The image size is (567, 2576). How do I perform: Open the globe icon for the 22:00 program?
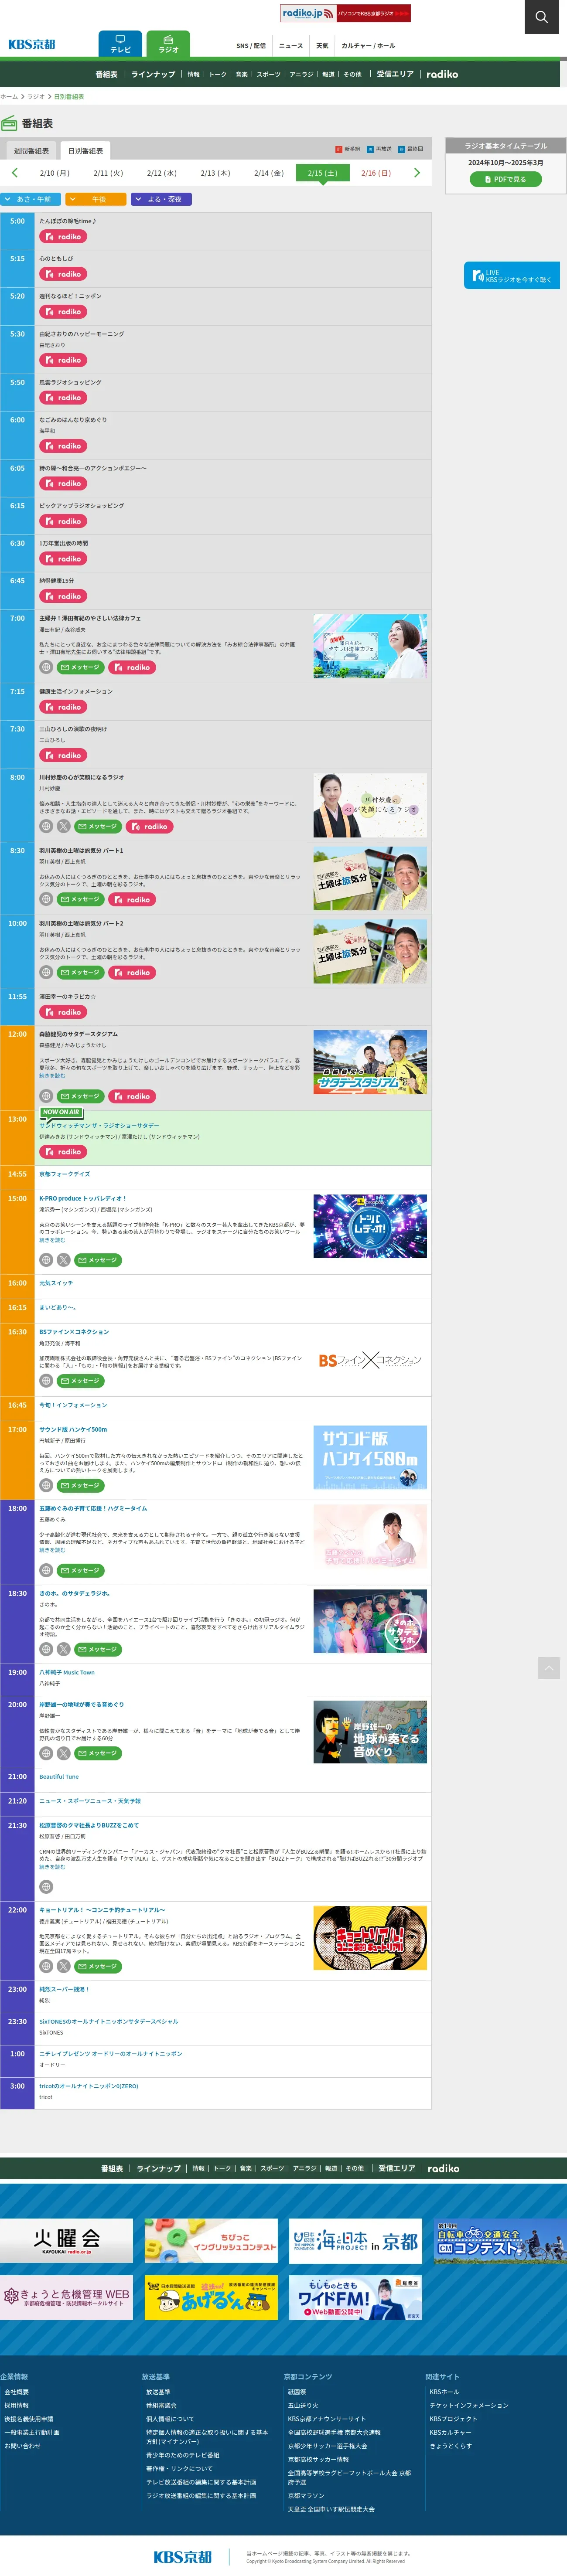[x=46, y=1966]
